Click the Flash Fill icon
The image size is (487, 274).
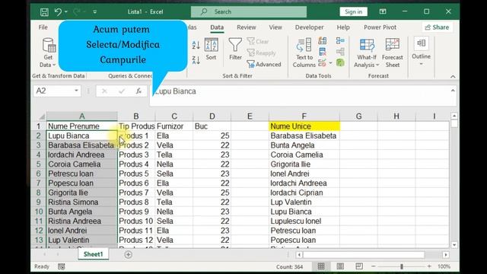pyautogui.click(x=323, y=40)
